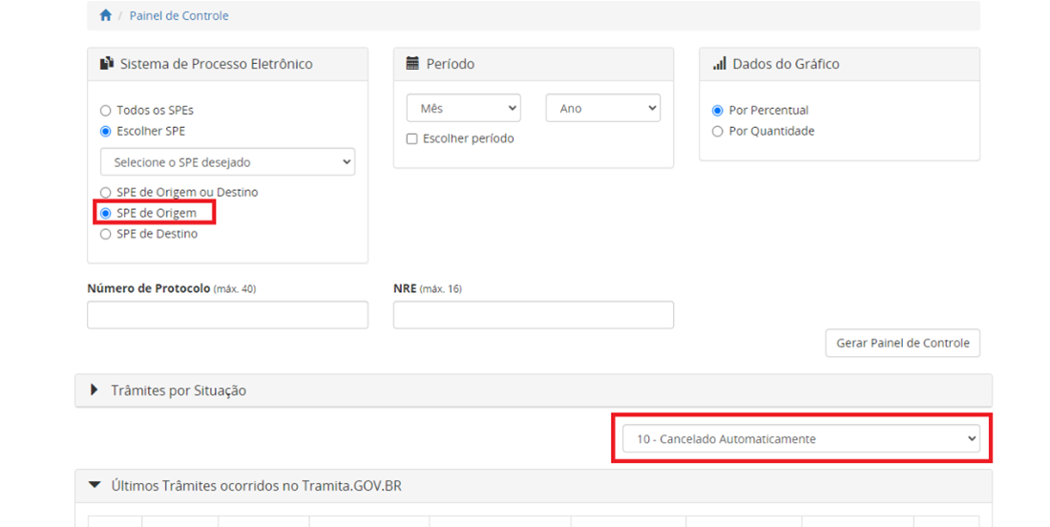This screenshot has width=1050, height=527.
Task: Select the Escolher SPE radio option
Action: tap(106, 132)
